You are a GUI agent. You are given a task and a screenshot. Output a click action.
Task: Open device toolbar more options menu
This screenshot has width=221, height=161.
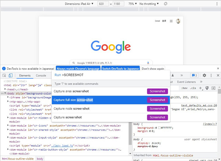pyautogui.click(x=217, y=4)
